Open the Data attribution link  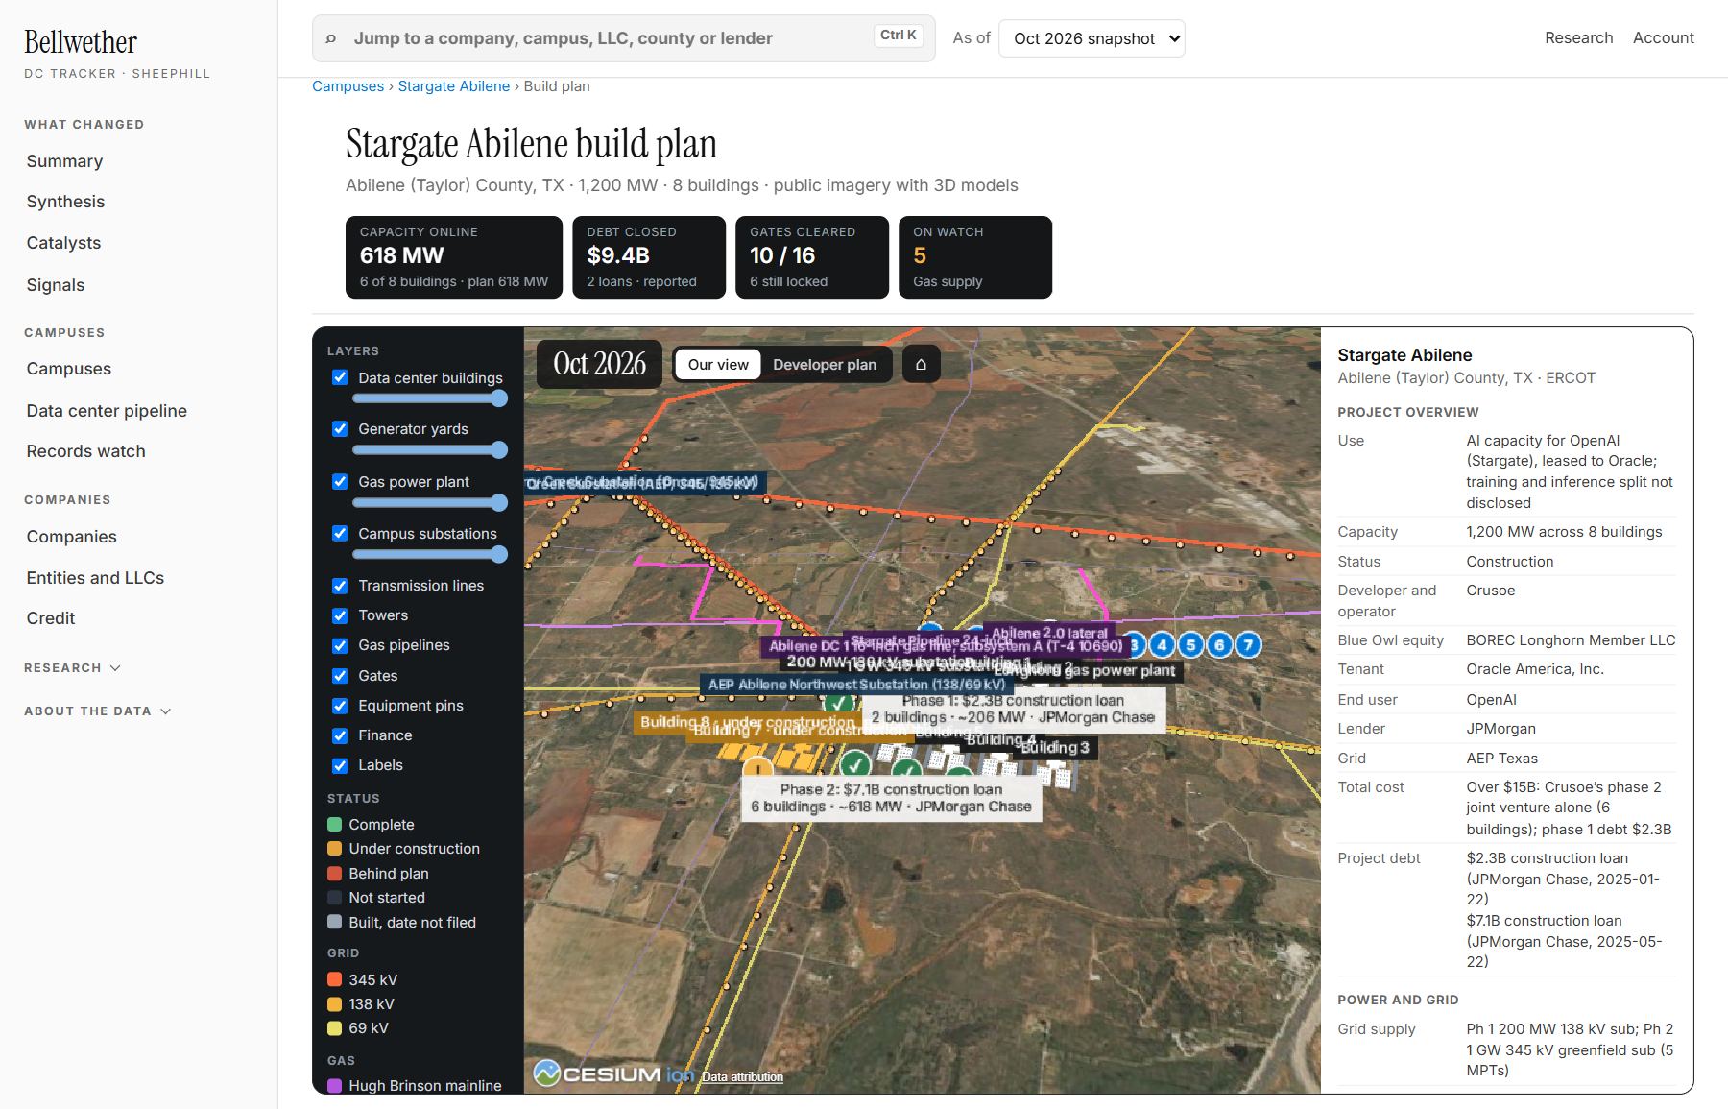pos(742,1076)
